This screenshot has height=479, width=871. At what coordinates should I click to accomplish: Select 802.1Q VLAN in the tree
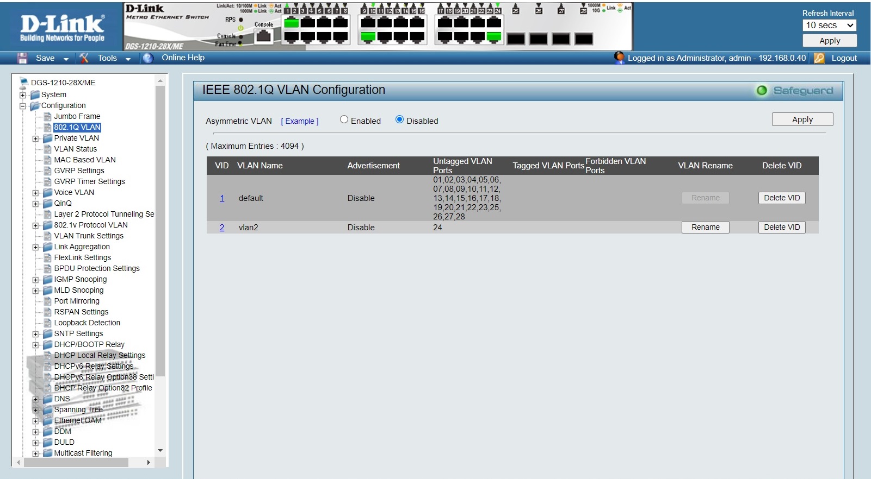pos(77,127)
